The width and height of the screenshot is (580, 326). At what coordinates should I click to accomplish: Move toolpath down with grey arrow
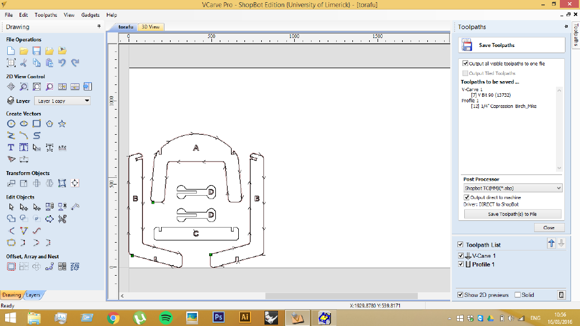561,243
